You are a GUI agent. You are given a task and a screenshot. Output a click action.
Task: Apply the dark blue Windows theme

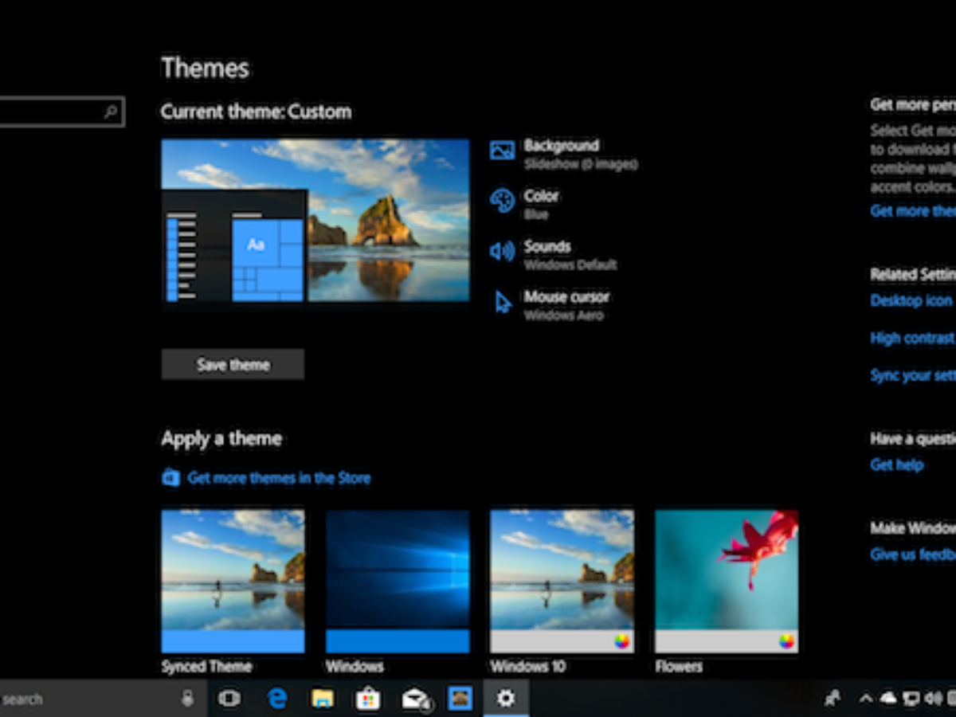point(398,581)
